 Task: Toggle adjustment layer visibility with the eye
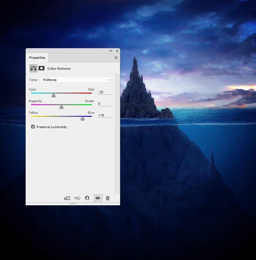(x=98, y=198)
